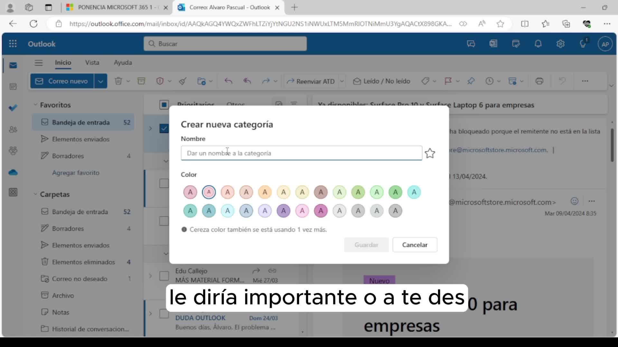Open the Correo nuevo dropdown arrow
Viewport: 618px width, 347px height.
pos(100,81)
